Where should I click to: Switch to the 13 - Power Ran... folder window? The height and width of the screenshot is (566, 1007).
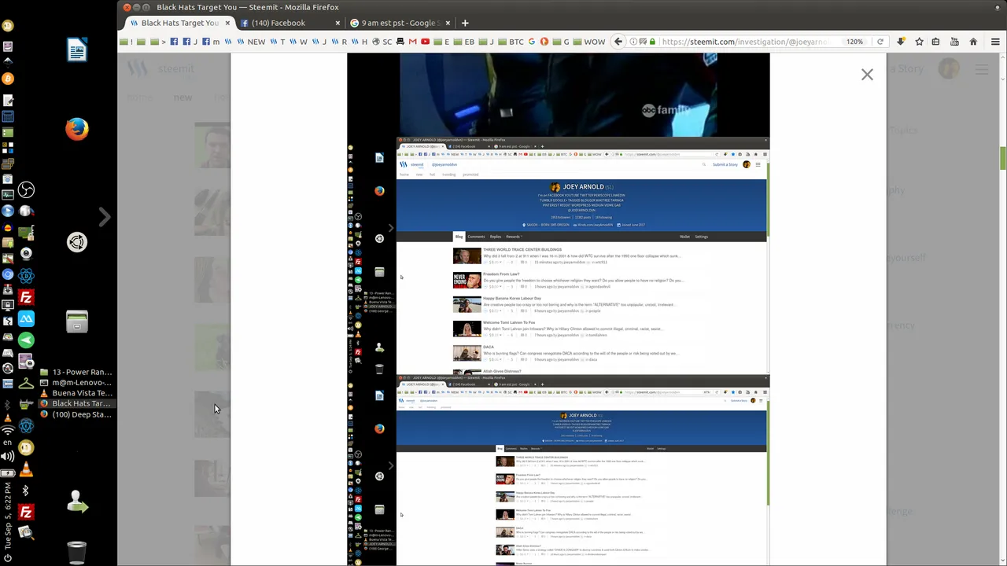click(x=76, y=372)
